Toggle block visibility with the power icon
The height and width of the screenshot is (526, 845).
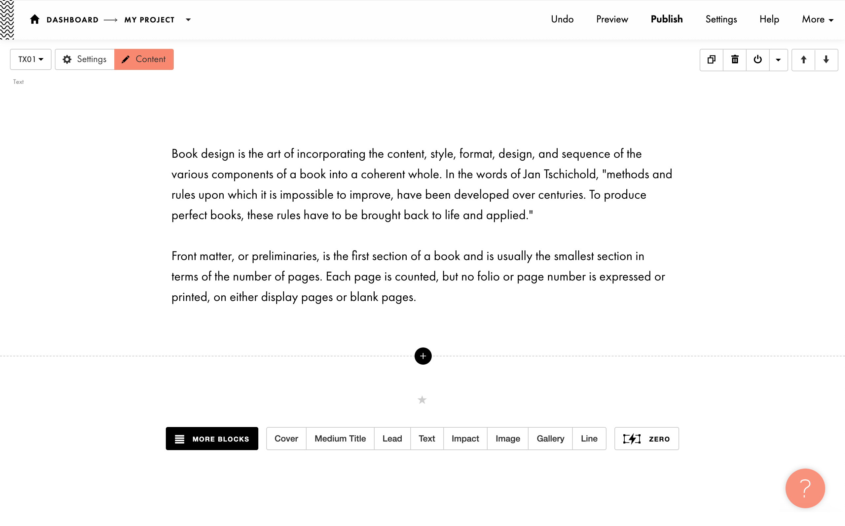pyautogui.click(x=758, y=59)
